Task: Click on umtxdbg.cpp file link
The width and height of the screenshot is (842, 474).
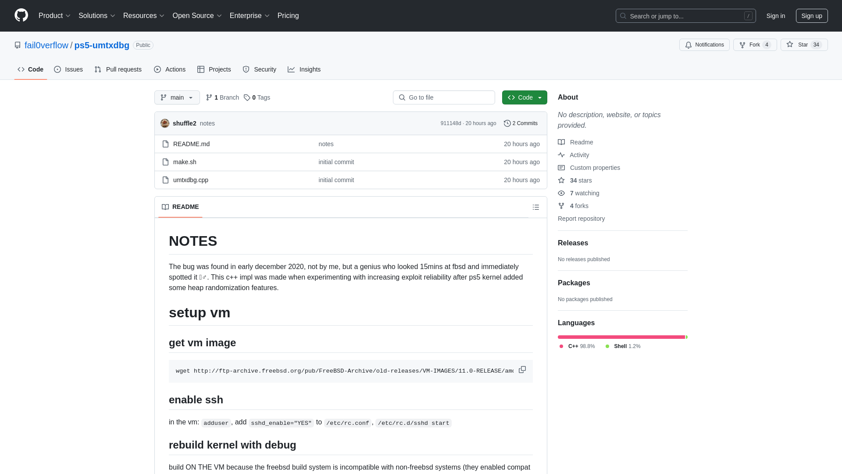Action: pos(190,180)
